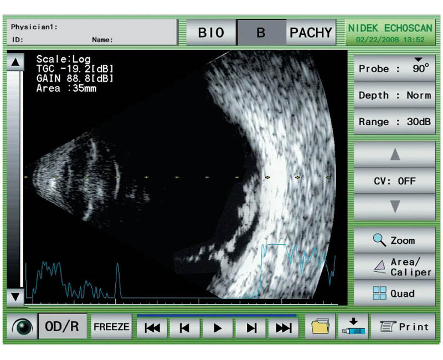
Task: Freeze the live ultrasound image
Action: coord(111,327)
